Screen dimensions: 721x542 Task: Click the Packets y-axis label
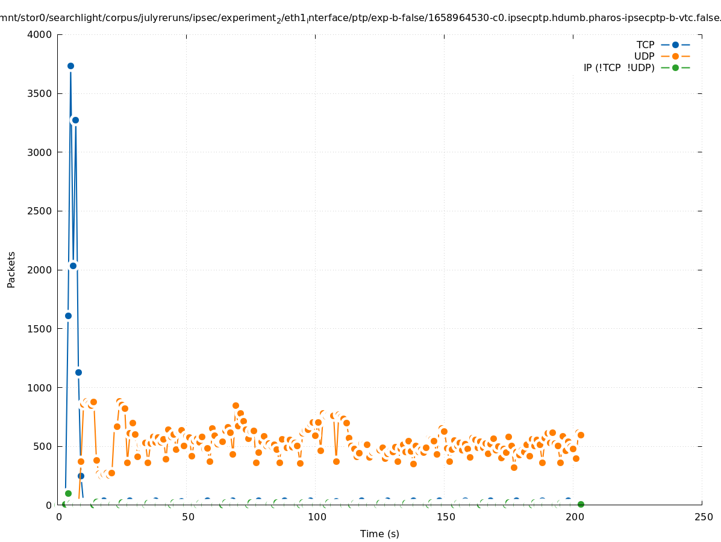click(x=11, y=270)
